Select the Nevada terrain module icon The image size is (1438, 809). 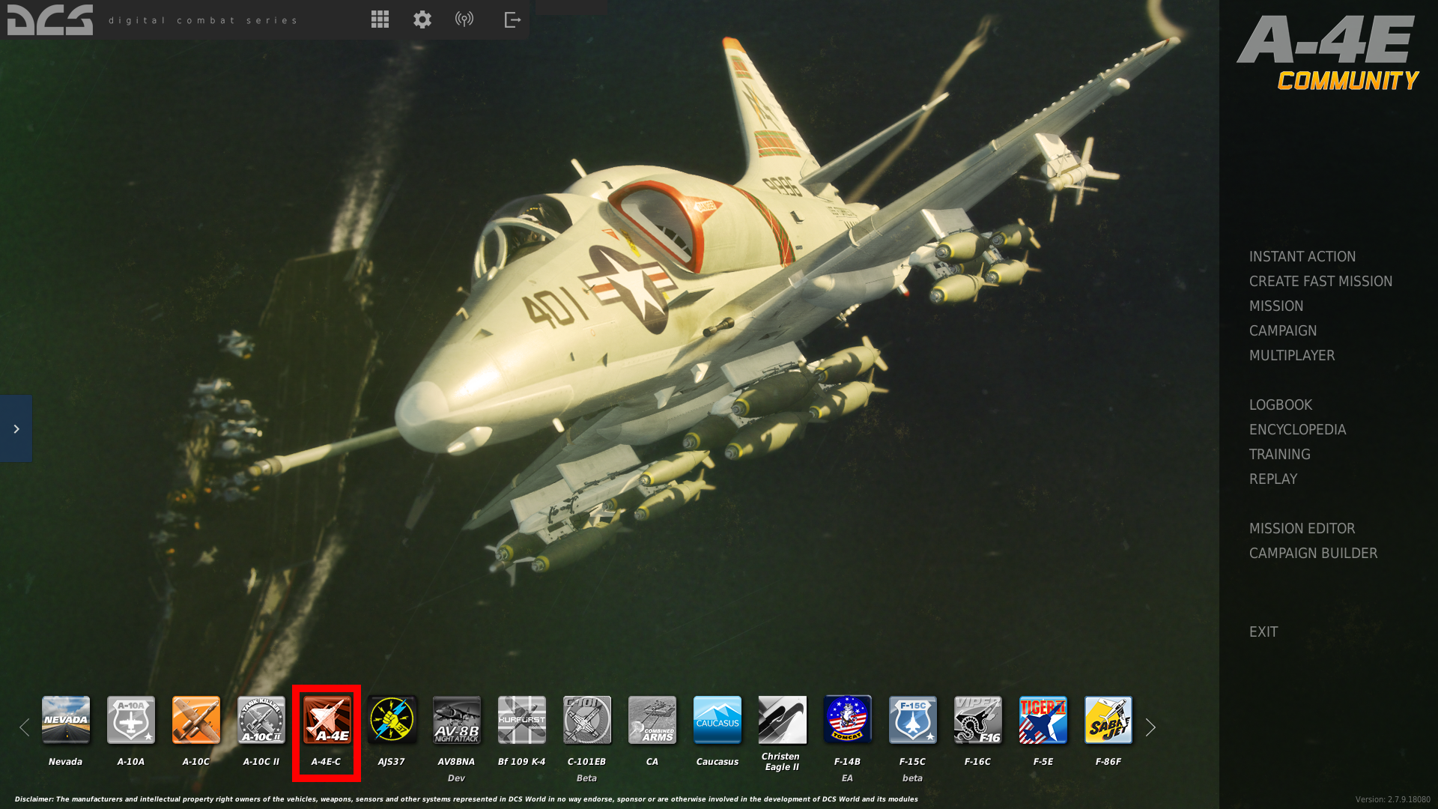(66, 720)
